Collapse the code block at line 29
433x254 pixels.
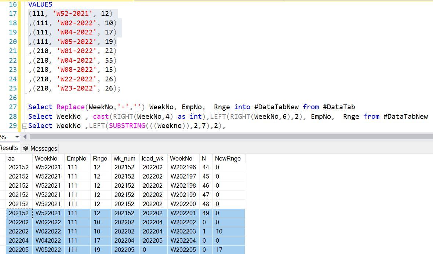(25, 126)
